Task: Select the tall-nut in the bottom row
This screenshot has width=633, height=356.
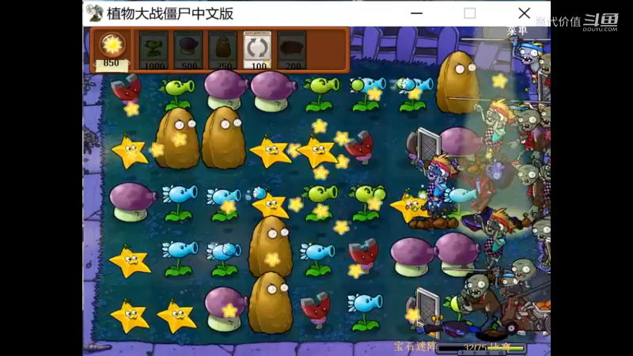Action: pos(271,303)
